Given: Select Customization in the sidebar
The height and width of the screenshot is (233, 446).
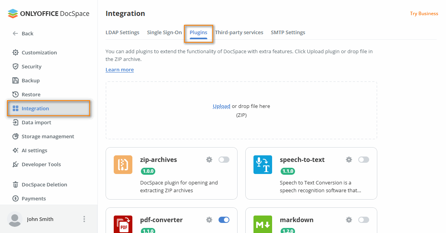Looking at the screenshot, I should click(x=38, y=52).
